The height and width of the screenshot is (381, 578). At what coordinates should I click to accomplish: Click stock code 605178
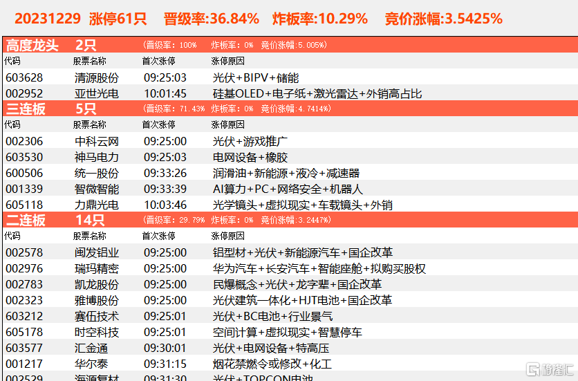pyautogui.click(x=24, y=332)
